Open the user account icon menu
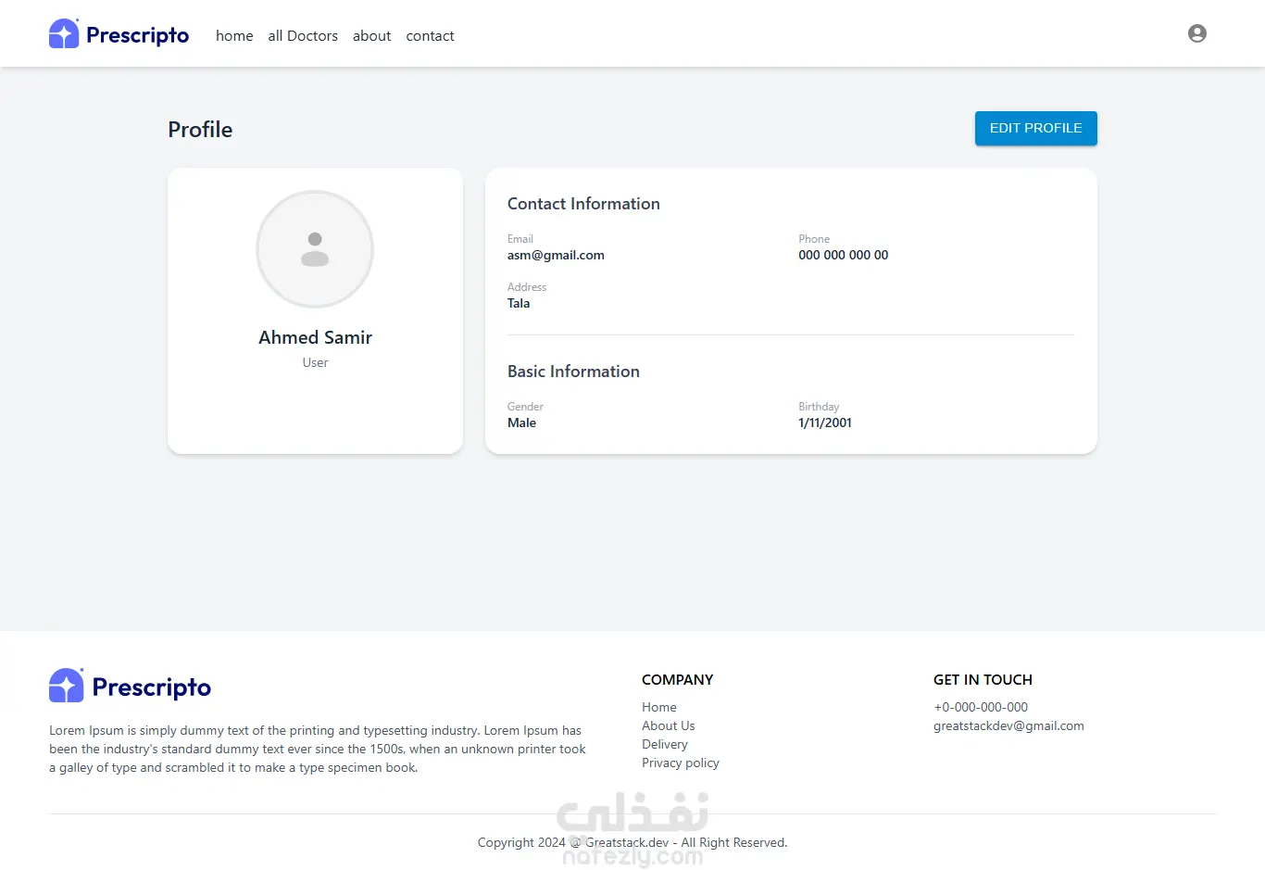The width and height of the screenshot is (1265, 870). pyautogui.click(x=1197, y=33)
